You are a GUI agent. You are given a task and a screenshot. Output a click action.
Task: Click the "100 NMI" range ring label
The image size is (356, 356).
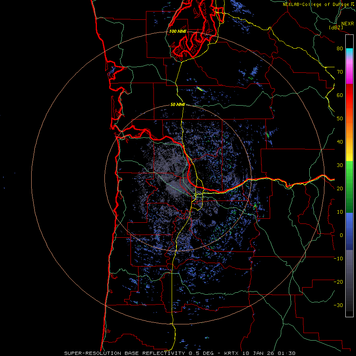tap(178, 31)
